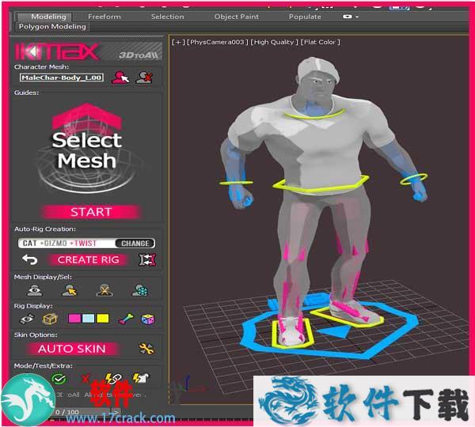Click the Select Mesh guide image
The image size is (475, 427).
(x=87, y=149)
